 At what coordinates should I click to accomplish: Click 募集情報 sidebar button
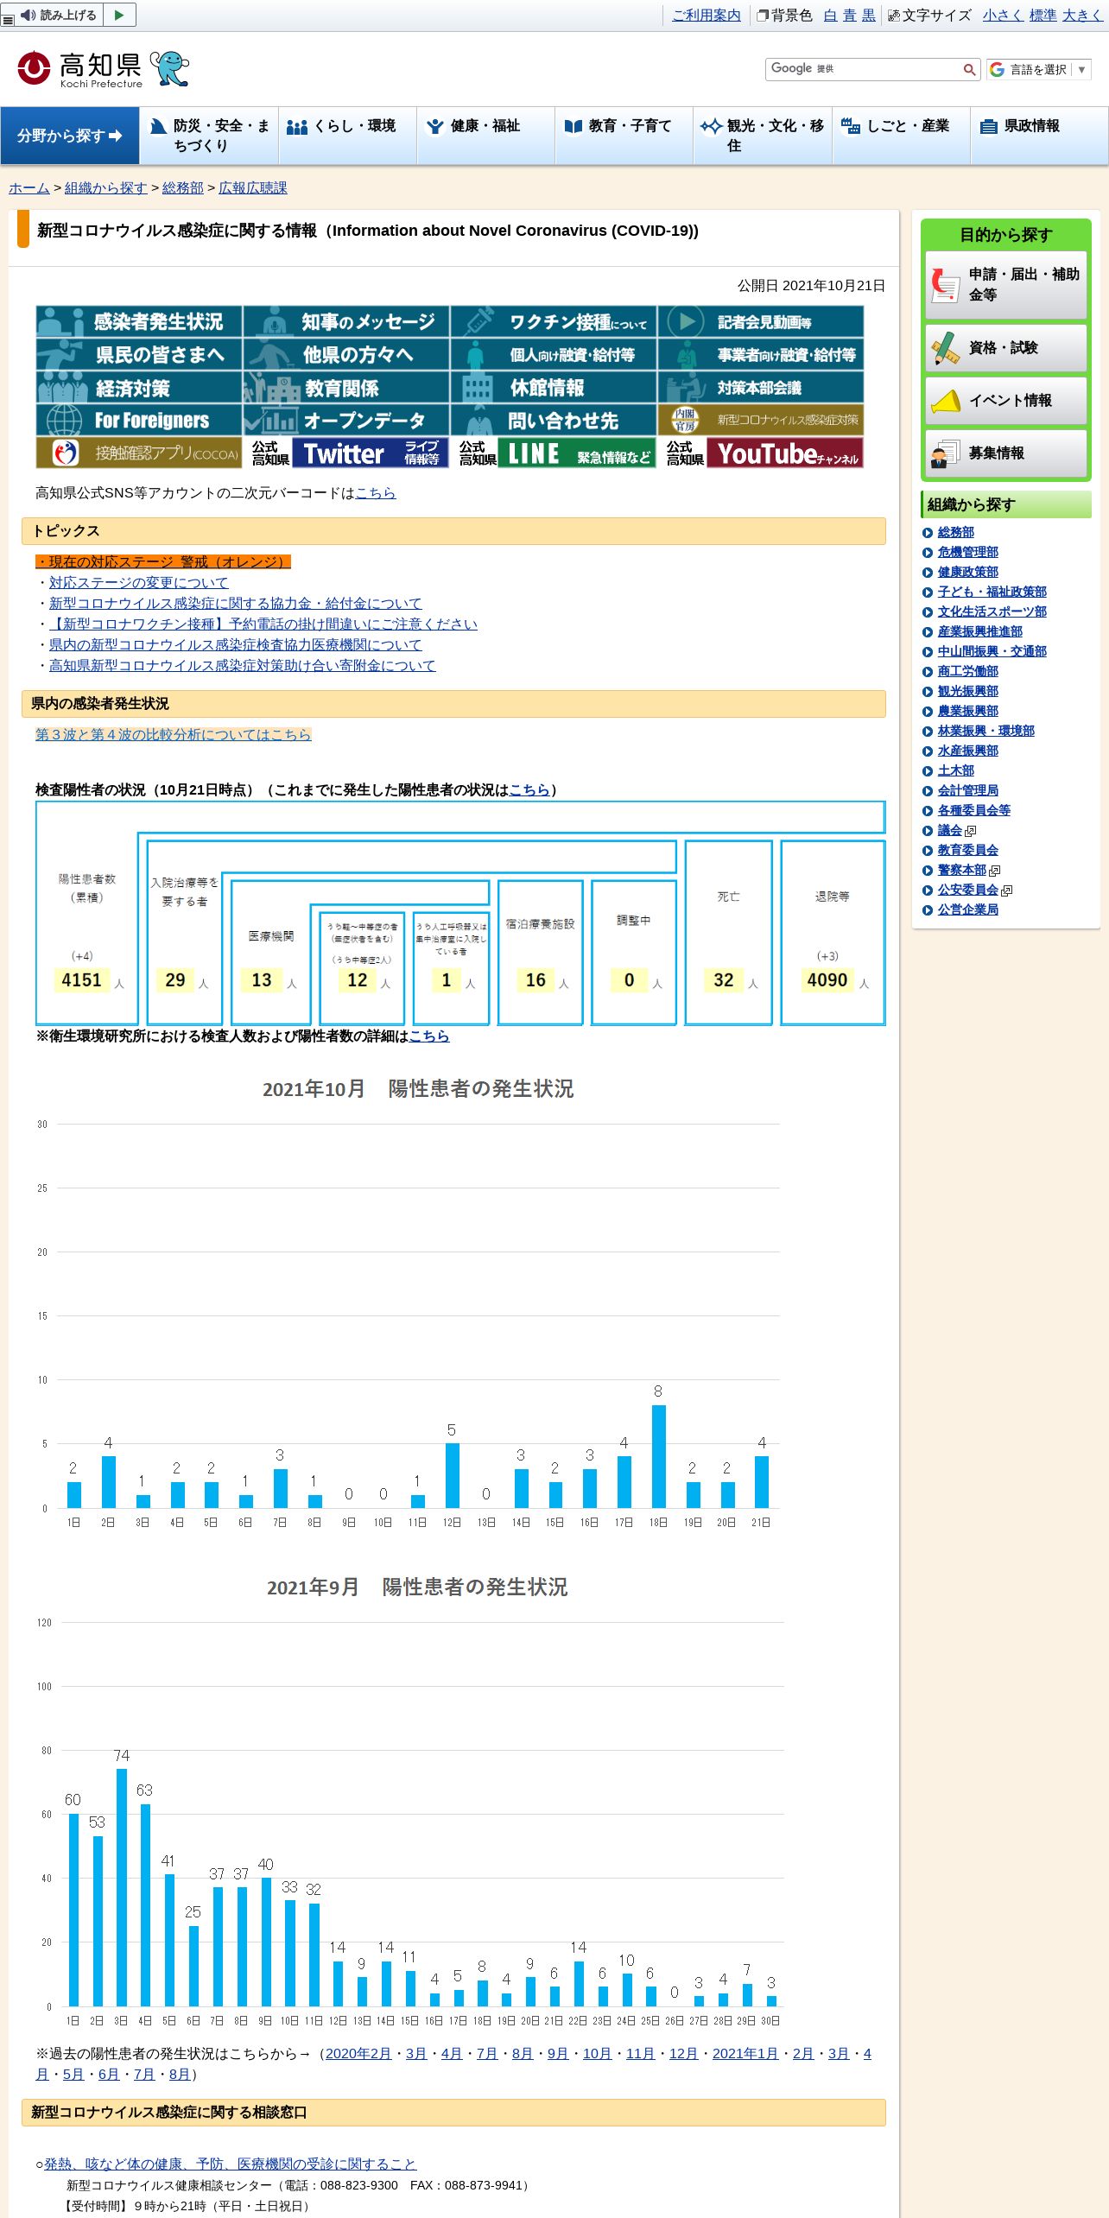pyautogui.click(x=1006, y=453)
